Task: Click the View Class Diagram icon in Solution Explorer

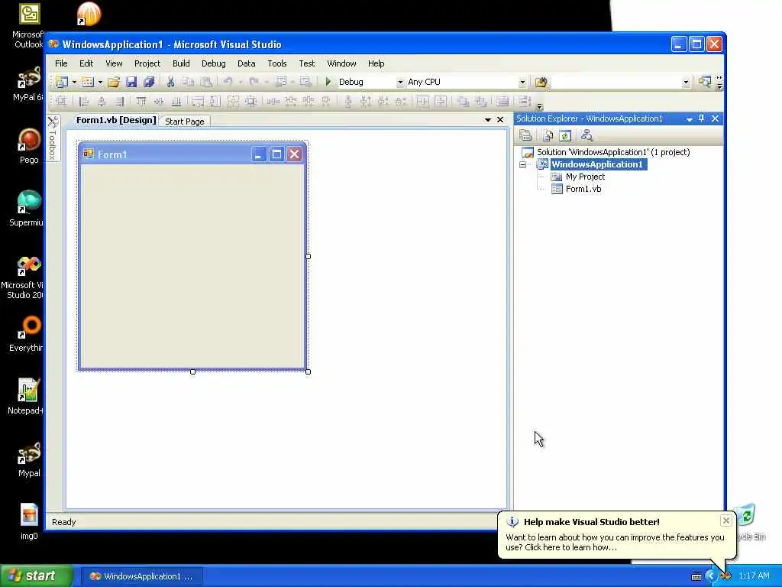Action: pyautogui.click(x=587, y=135)
